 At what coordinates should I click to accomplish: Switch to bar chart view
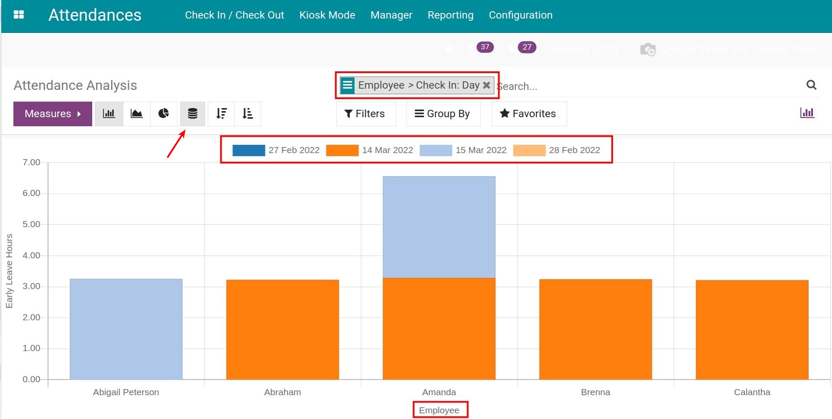point(109,114)
